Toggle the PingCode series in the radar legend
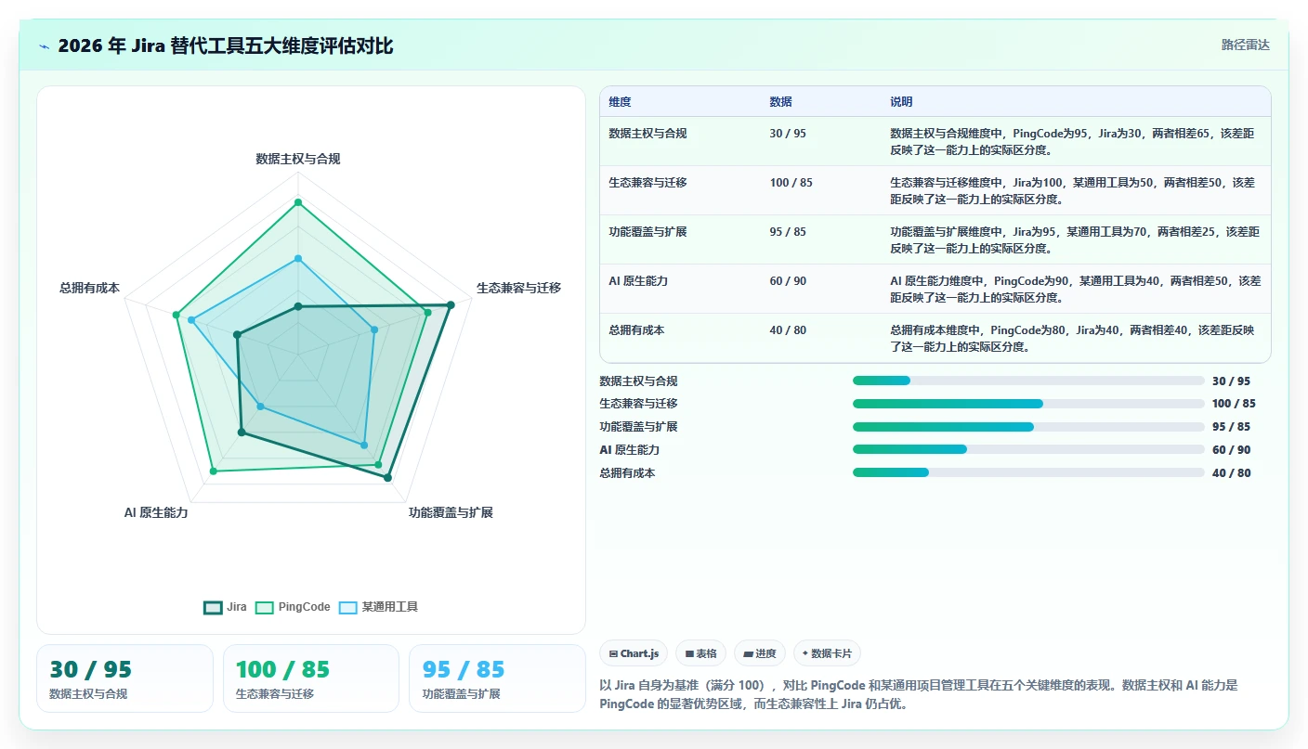1308x749 pixels. [x=293, y=607]
